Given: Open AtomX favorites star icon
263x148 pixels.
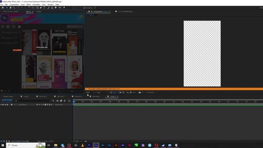Looking at the screenshot, I should (19, 26).
